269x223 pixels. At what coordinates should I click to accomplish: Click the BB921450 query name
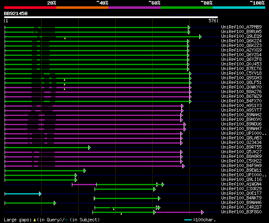[16, 13]
